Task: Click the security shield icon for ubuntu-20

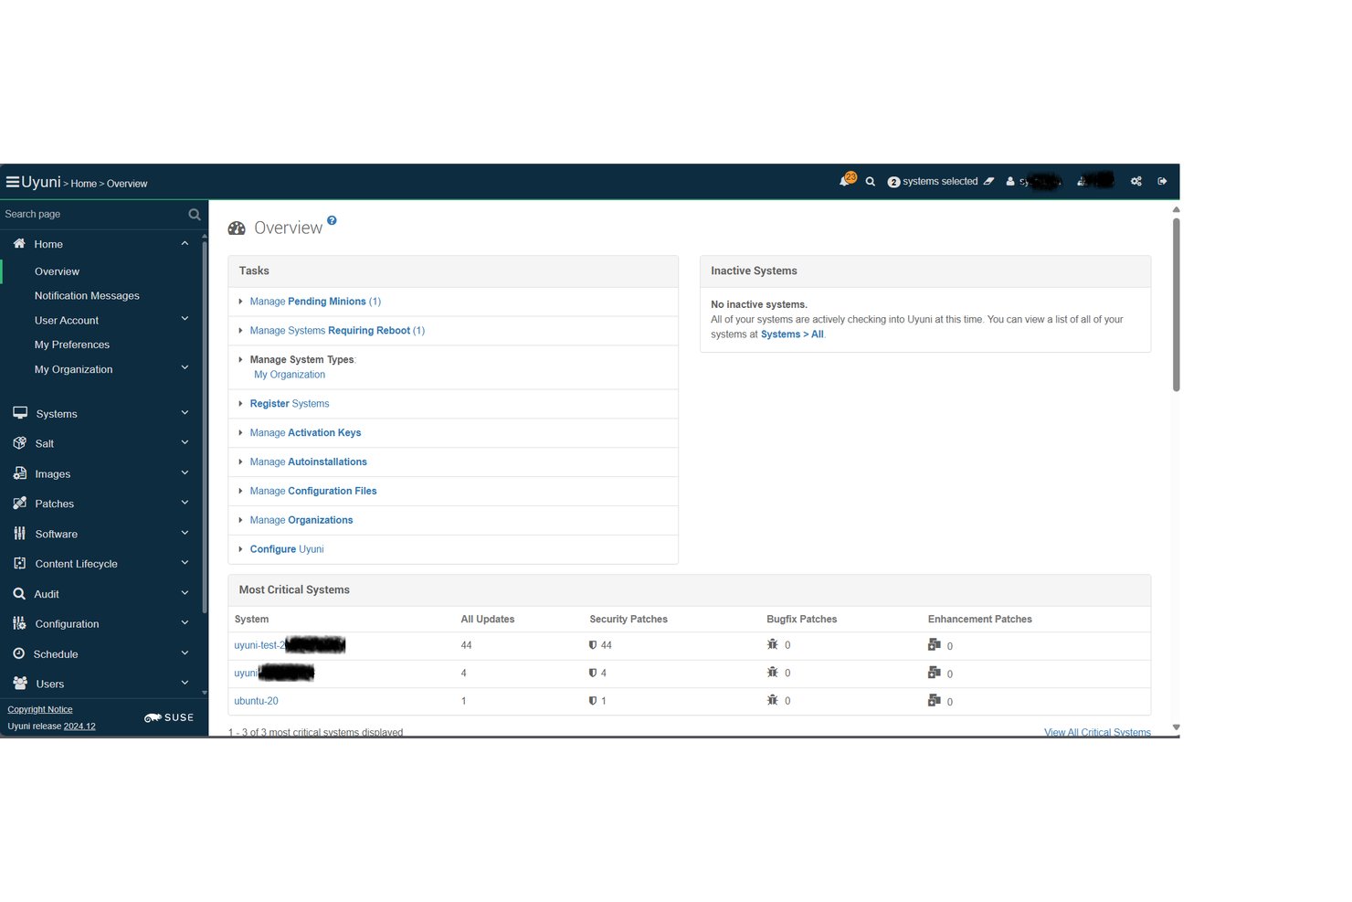Action: pyautogui.click(x=593, y=701)
